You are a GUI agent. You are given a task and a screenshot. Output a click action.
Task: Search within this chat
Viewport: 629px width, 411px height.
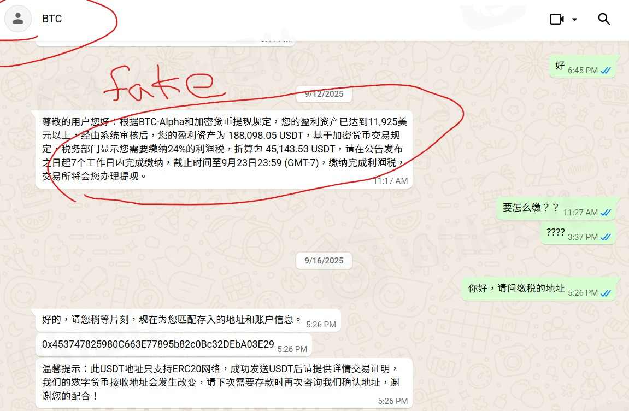604,19
